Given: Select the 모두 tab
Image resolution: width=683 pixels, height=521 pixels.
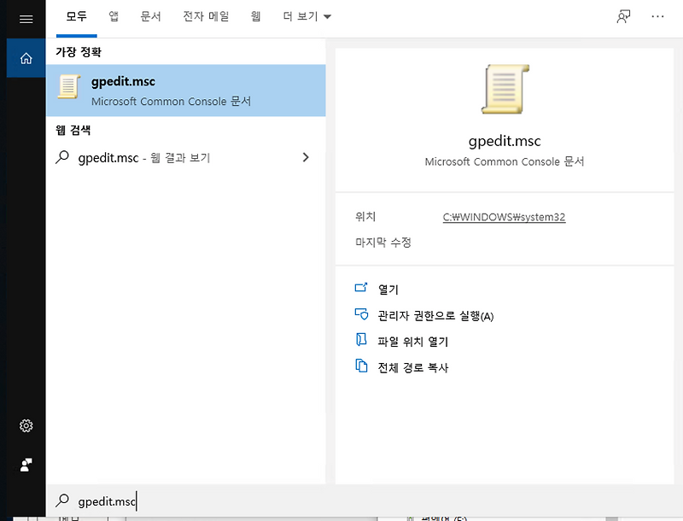Looking at the screenshot, I should click(x=76, y=16).
